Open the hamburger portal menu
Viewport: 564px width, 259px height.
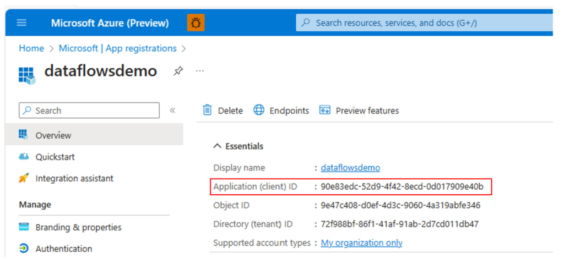pyautogui.click(x=21, y=23)
